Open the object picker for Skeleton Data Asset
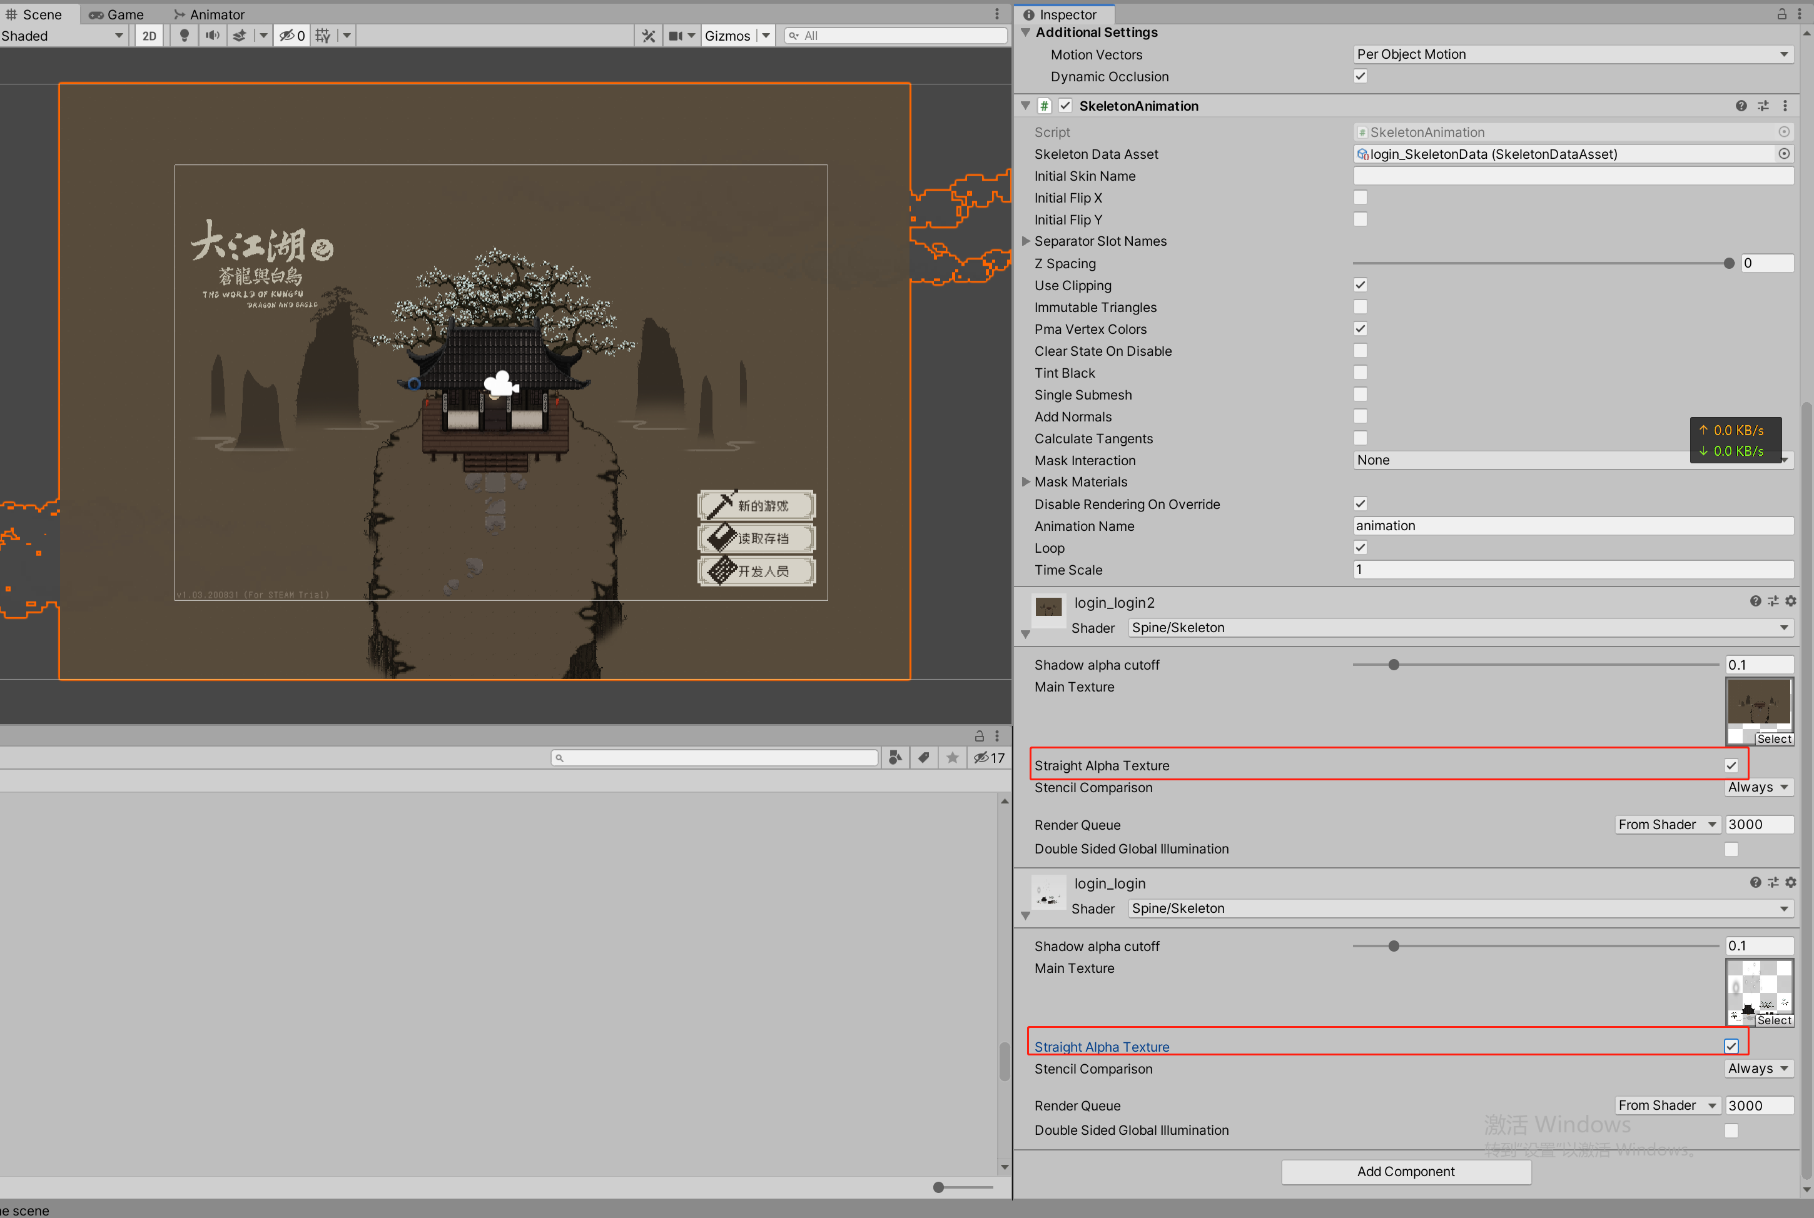 pyautogui.click(x=1785, y=154)
